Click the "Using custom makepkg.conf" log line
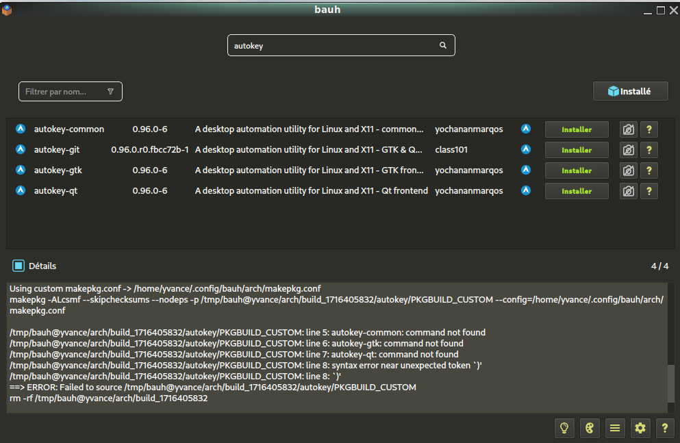Image resolution: width=680 pixels, height=443 pixels. tap(165, 289)
